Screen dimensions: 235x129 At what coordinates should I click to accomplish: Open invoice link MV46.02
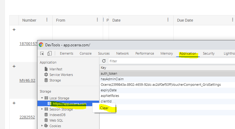[27, 81]
